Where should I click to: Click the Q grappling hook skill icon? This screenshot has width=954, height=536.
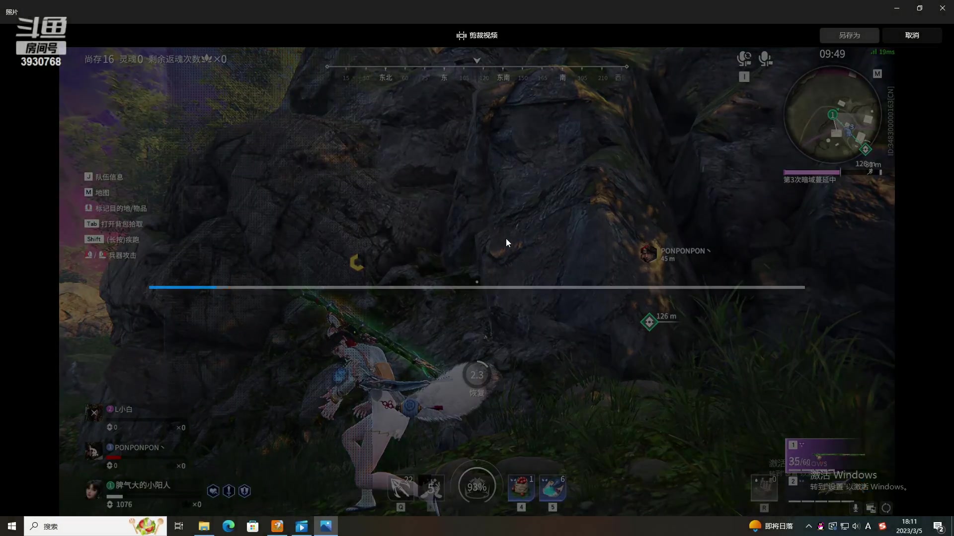point(400,487)
